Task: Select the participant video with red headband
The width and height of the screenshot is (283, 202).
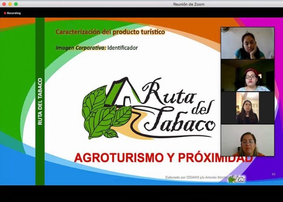Action: point(248,75)
